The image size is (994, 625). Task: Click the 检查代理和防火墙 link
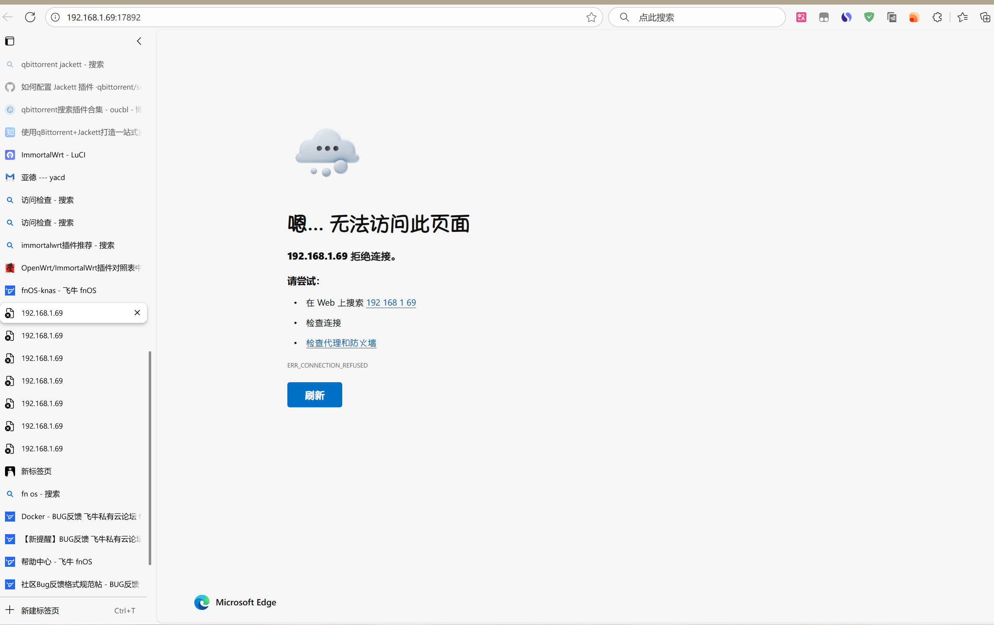coord(341,343)
